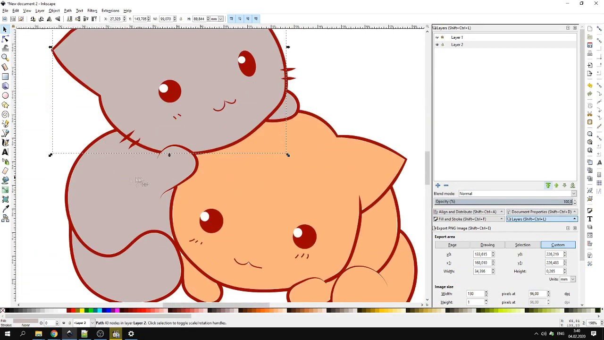Pick the Rectangle drawing tool
Image resolution: width=604 pixels, height=340 pixels.
click(x=5, y=76)
